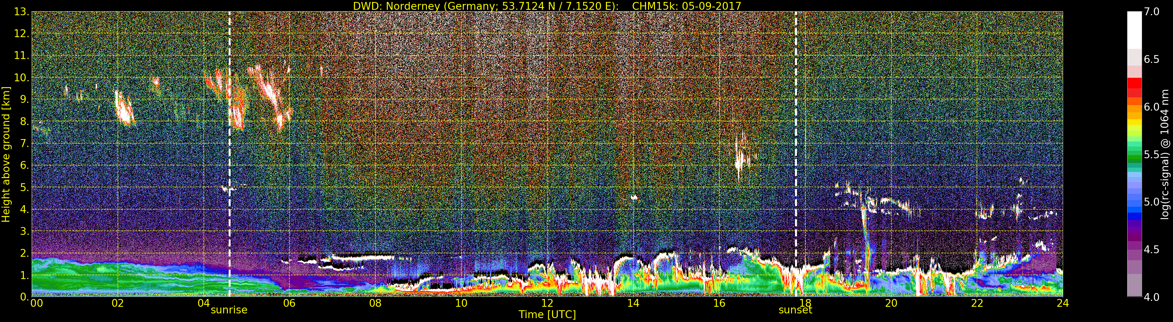
Task: Click the 'sunset' label below the time axis
Action: [x=795, y=311]
